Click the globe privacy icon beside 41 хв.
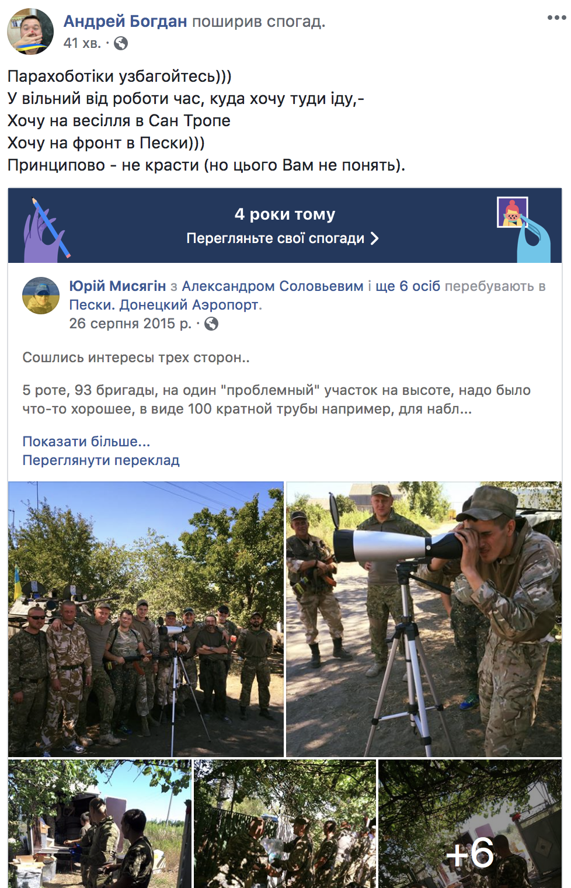This screenshot has width=571, height=888. pos(121,43)
